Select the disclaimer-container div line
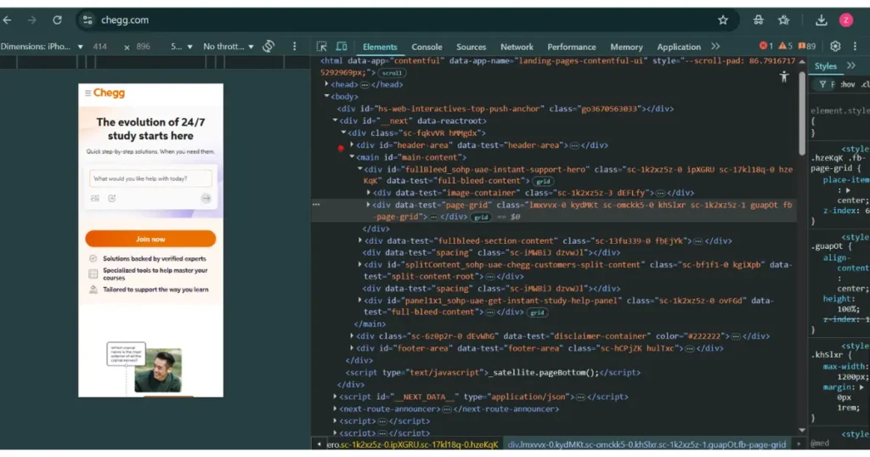The image size is (870, 457). click(561, 336)
